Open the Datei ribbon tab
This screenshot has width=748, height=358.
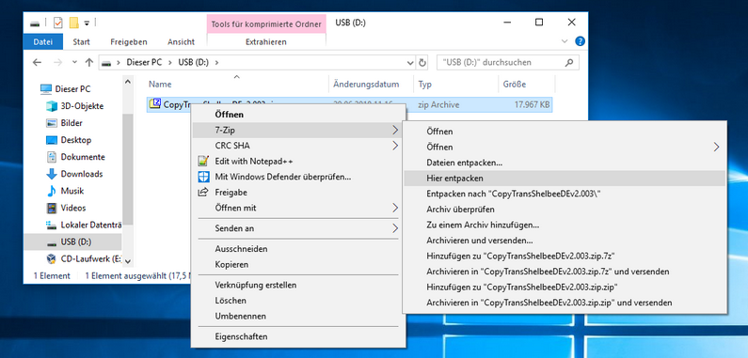[43, 41]
